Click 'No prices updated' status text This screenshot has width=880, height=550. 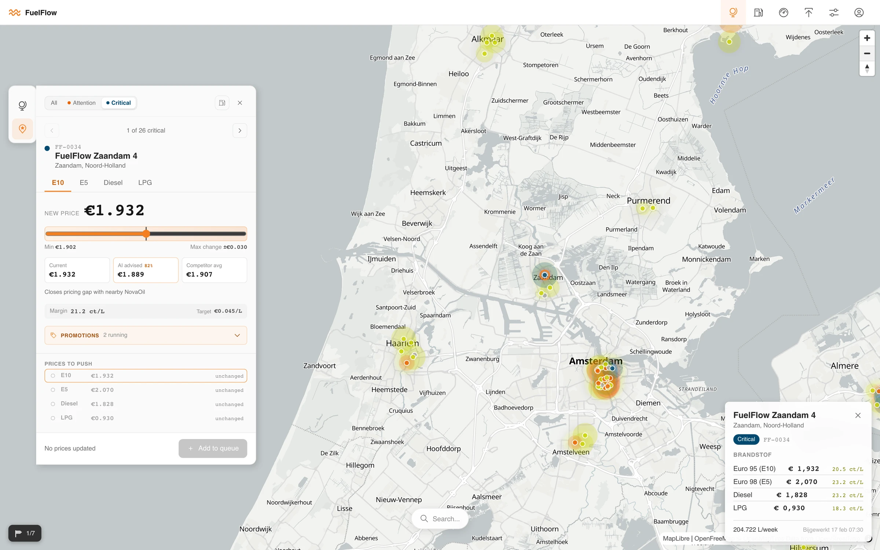70,448
